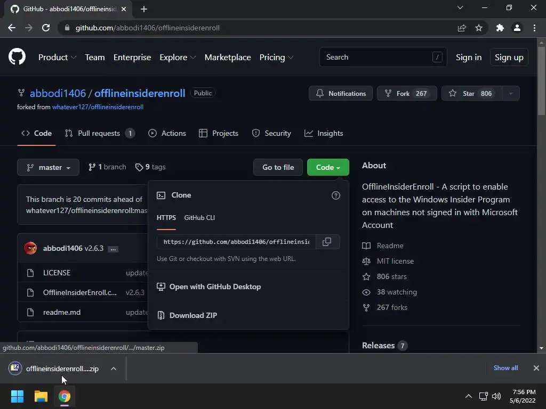546x409 pixels.
Task: Click the Sign in link
Action: point(469,58)
